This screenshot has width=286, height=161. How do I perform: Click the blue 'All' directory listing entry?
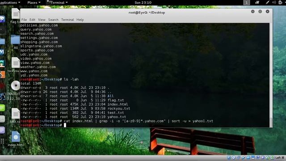[x=110, y=96]
